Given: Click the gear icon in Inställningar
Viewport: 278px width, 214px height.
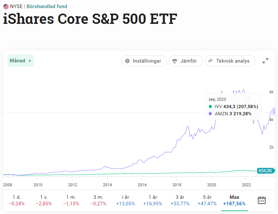Looking at the screenshot, I should (x=127, y=61).
